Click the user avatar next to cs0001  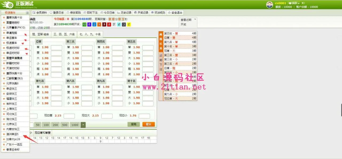tap(269, 5)
